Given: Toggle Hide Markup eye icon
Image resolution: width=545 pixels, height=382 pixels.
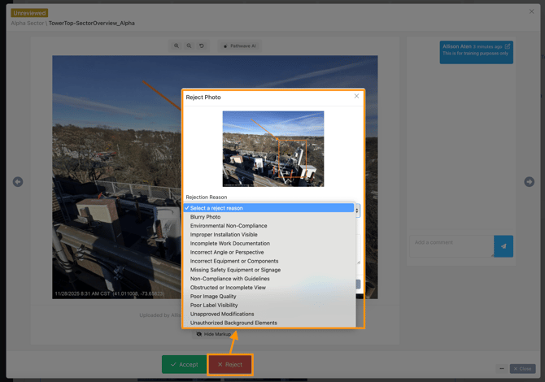Looking at the screenshot, I should pyautogui.click(x=199, y=334).
